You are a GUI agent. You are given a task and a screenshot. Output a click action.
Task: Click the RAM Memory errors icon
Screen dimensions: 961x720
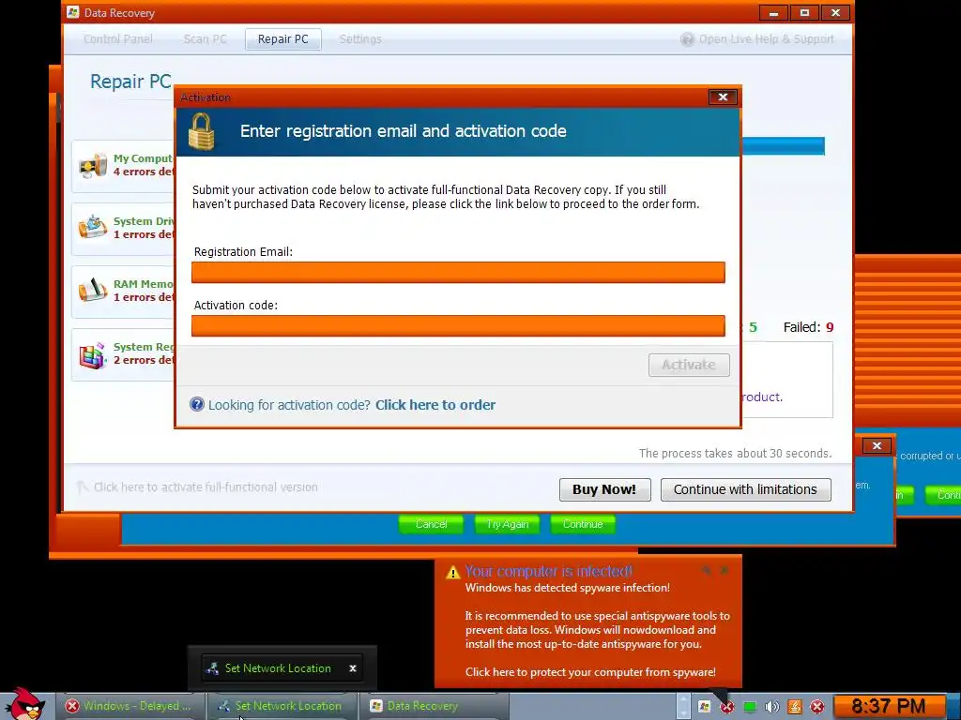(x=93, y=291)
